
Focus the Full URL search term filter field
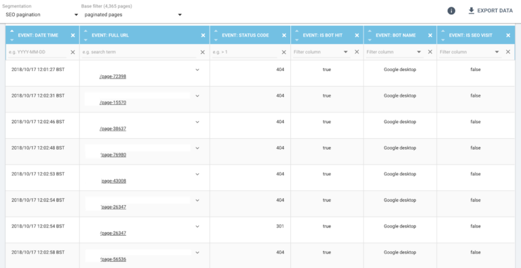[x=139, y=52]
